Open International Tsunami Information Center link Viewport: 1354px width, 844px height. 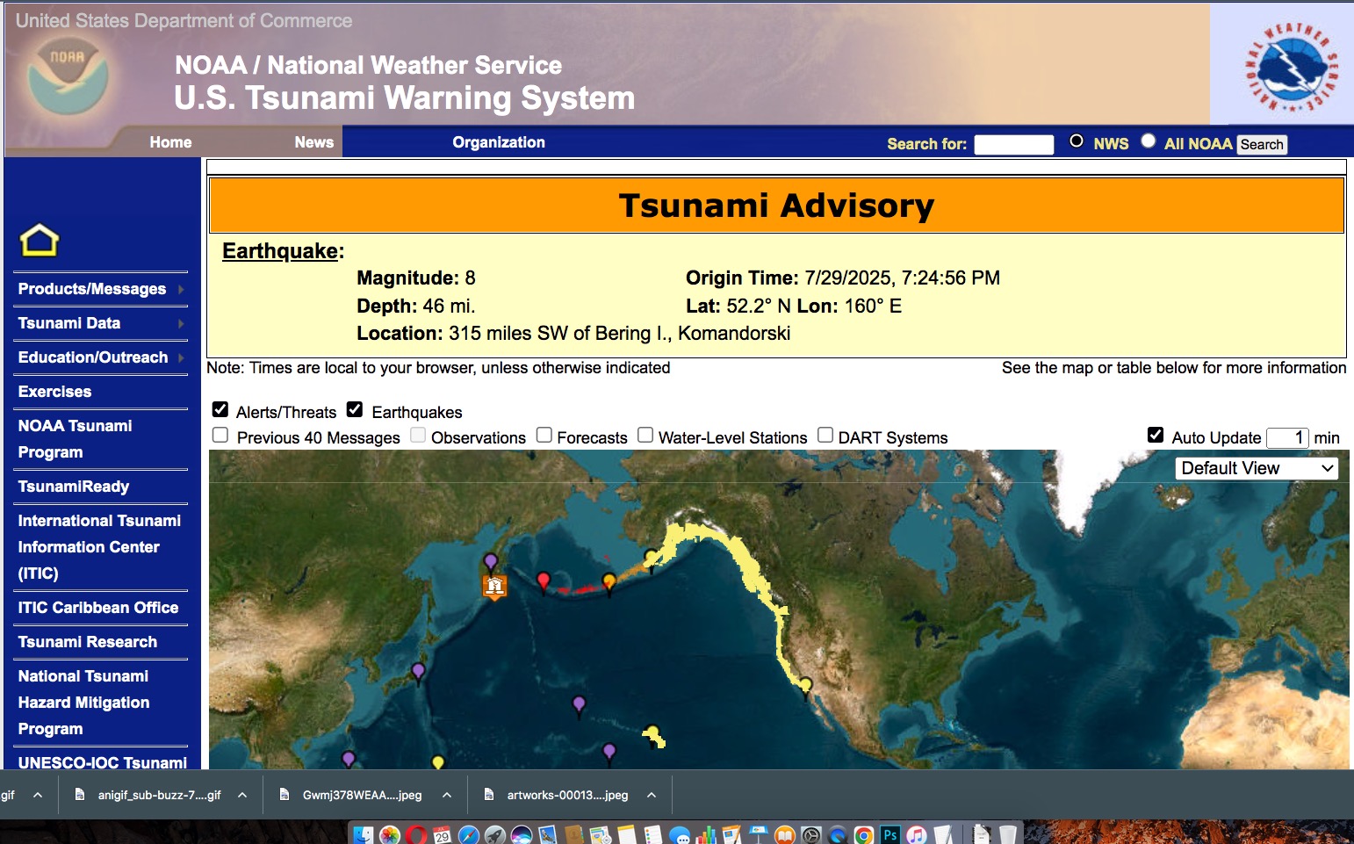(x=101, y=547)
